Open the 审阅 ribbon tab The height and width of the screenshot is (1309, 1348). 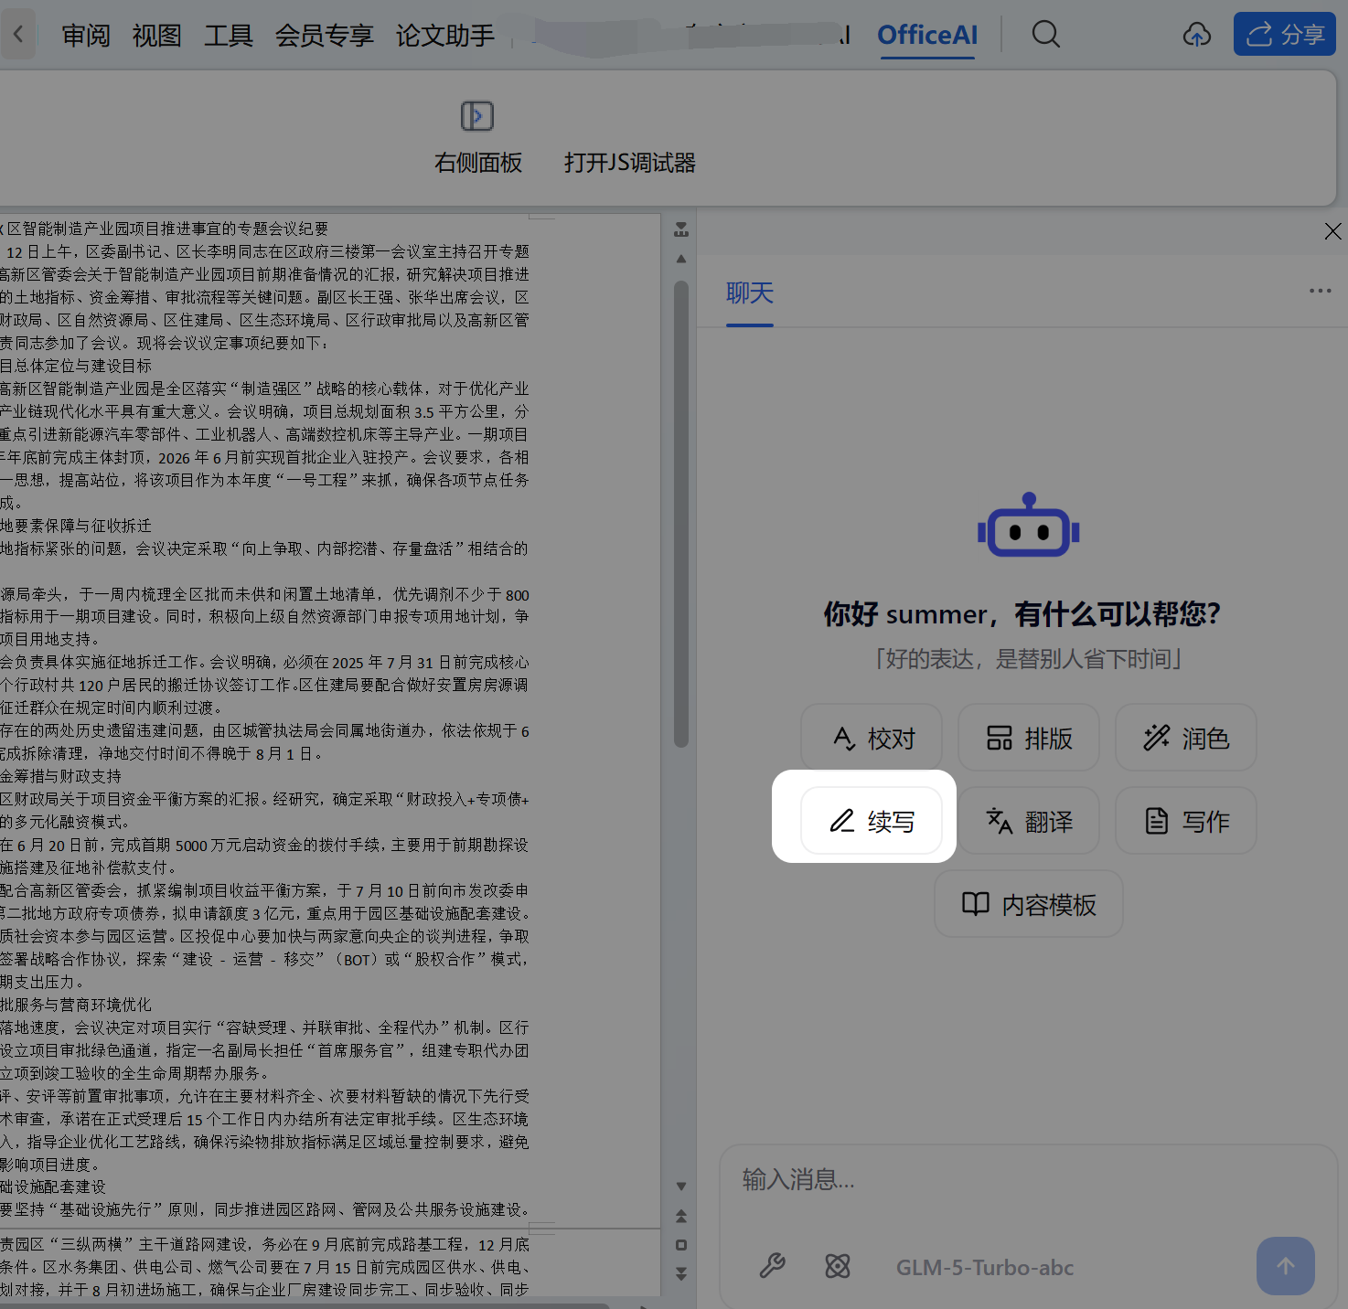tap(86, 36)
